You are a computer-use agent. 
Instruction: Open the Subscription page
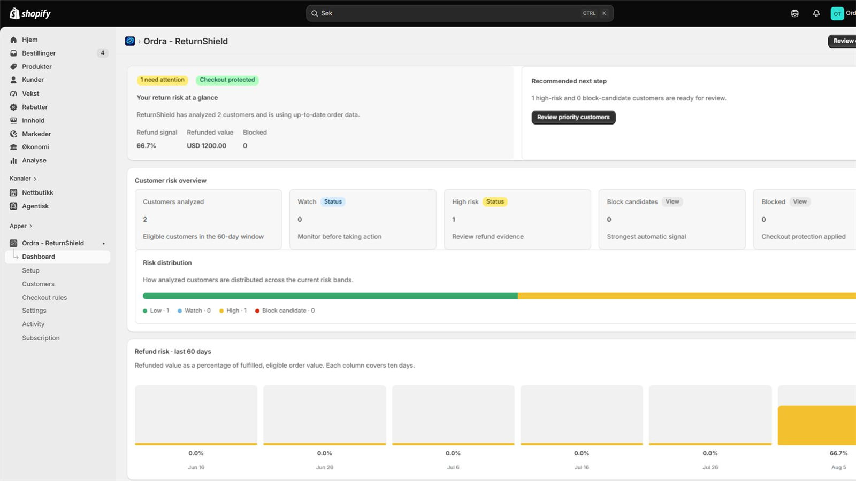pyautogui.click(x=41, y=338)
